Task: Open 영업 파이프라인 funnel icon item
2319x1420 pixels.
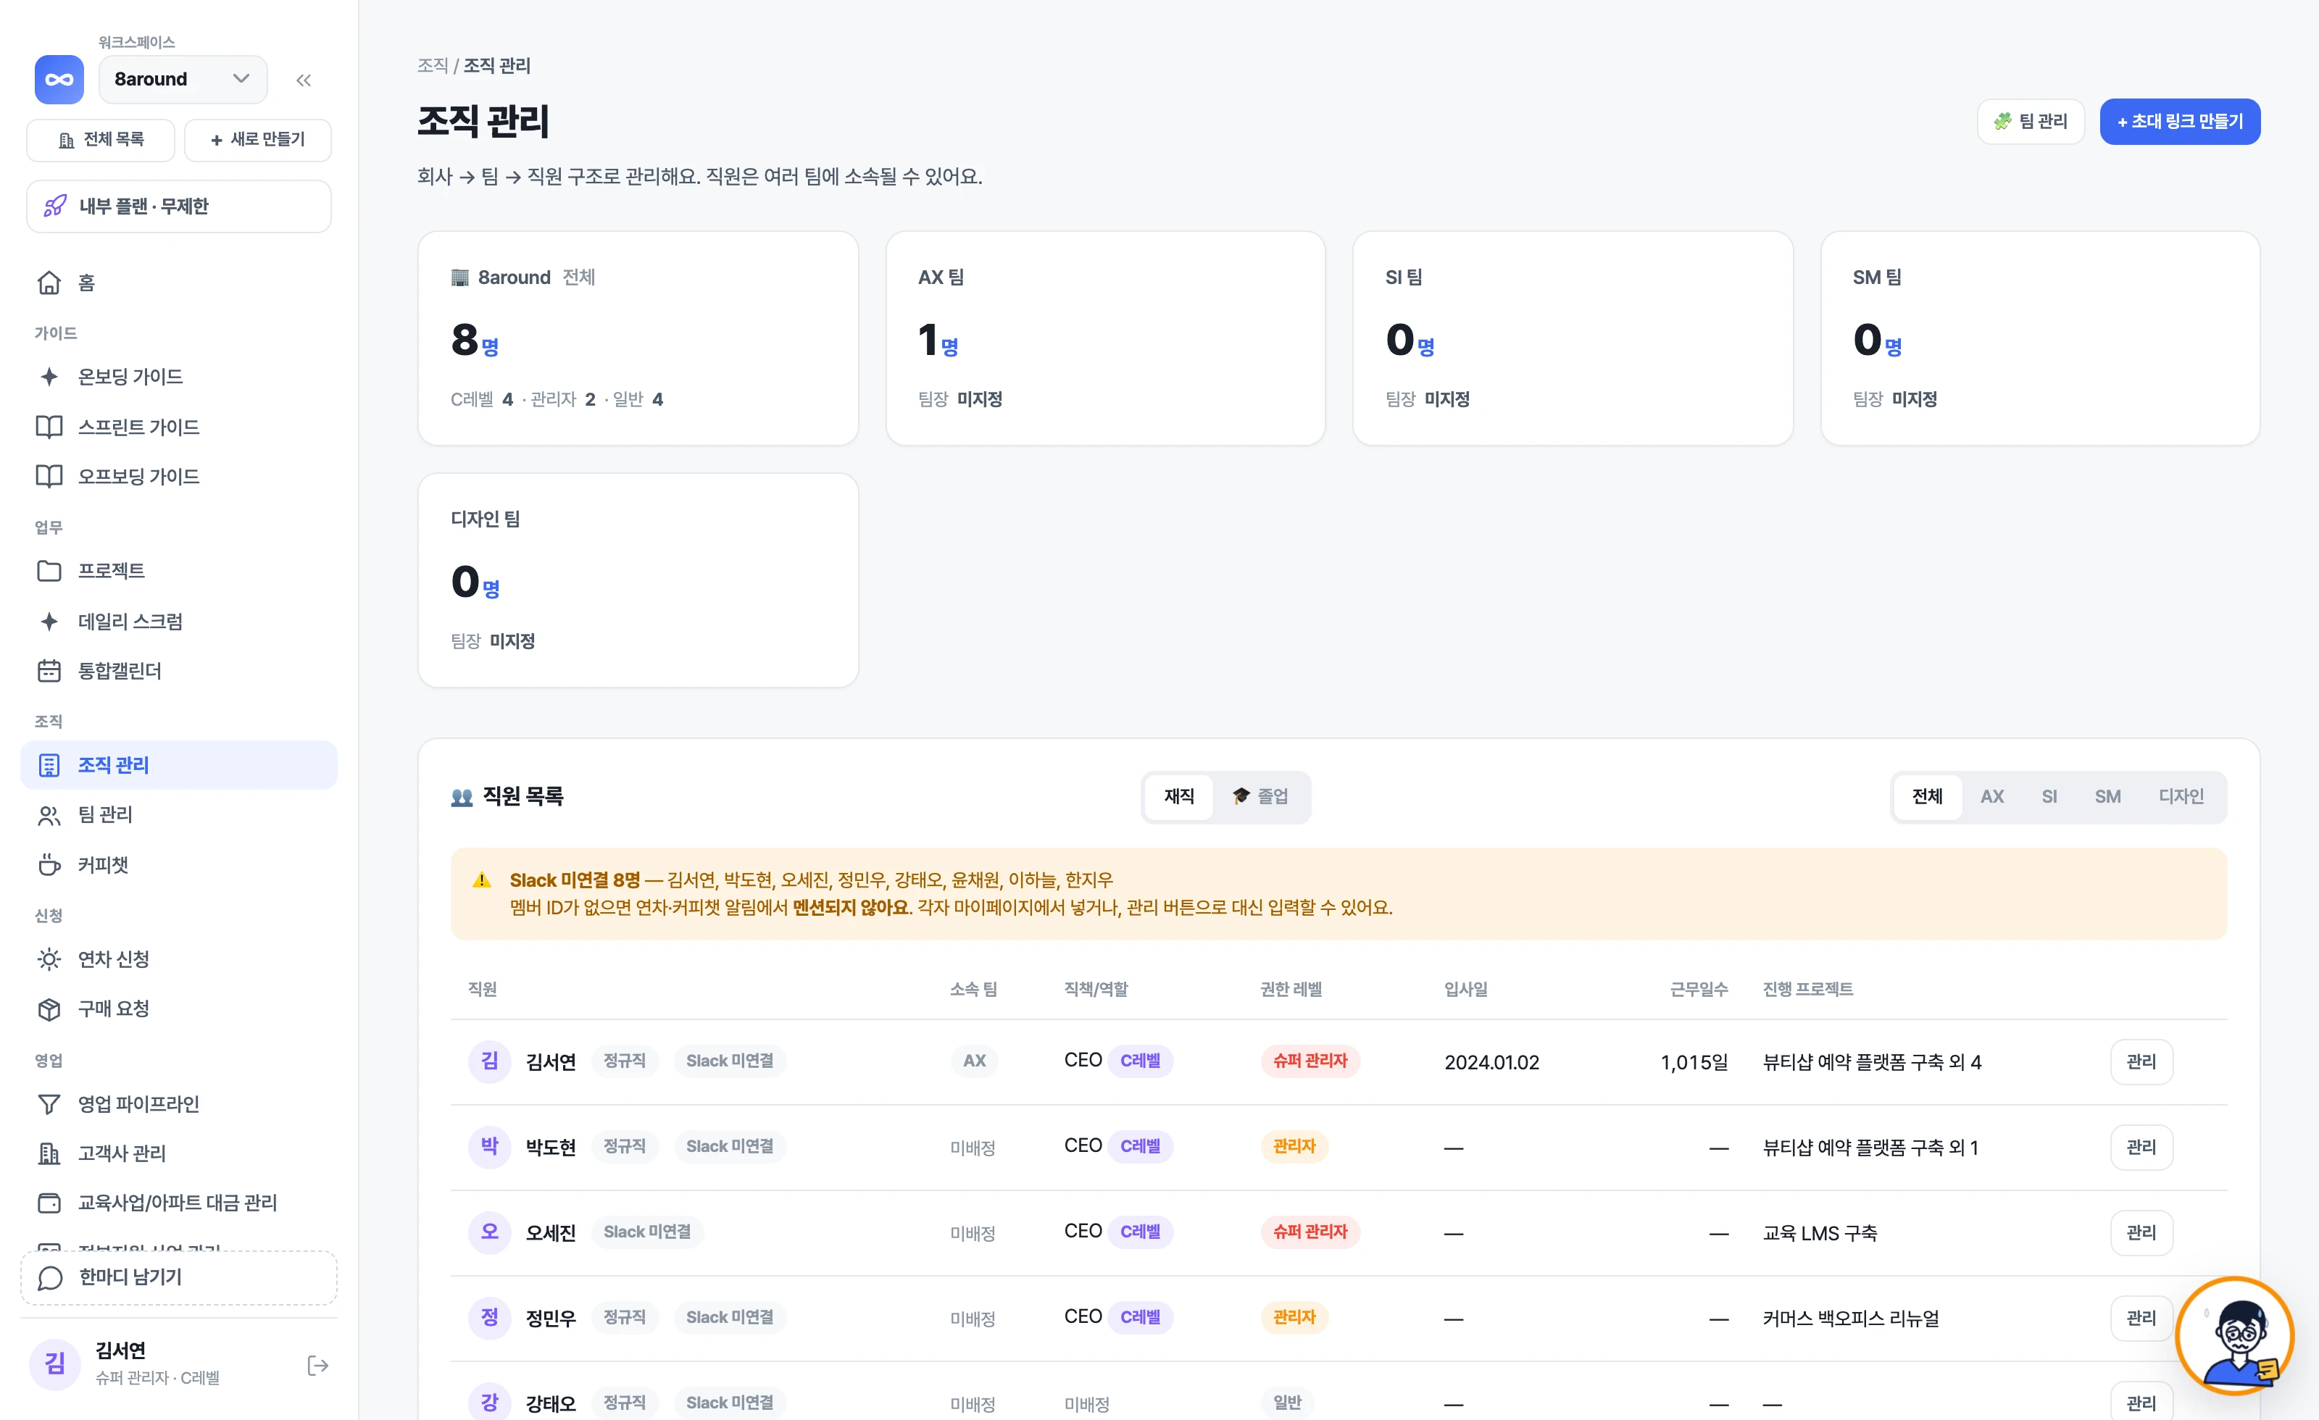Action: (49, 1104)
